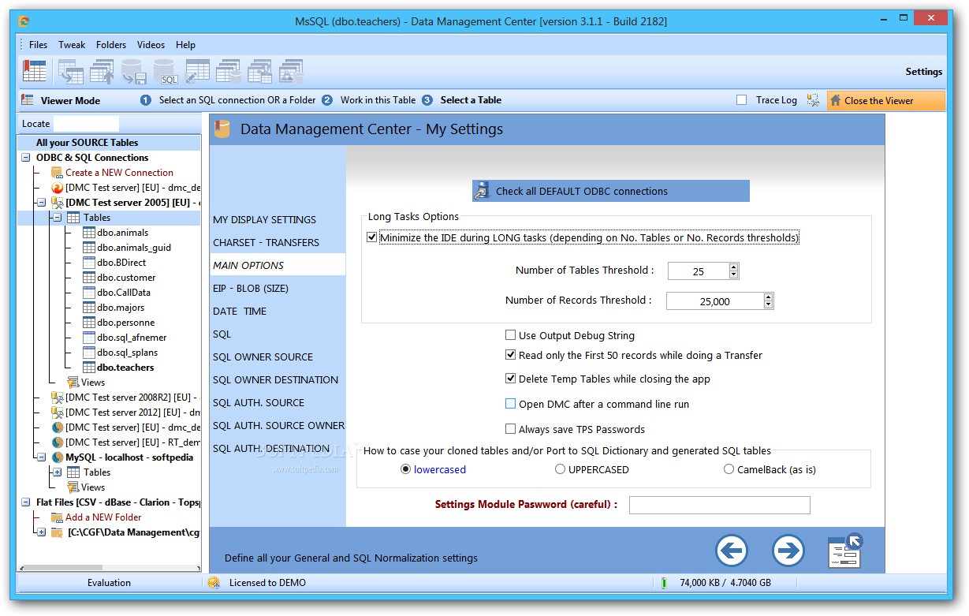This screenshot has height=616, width=969.
Task: Go back with the left arrow button
Action: [732, 551]
